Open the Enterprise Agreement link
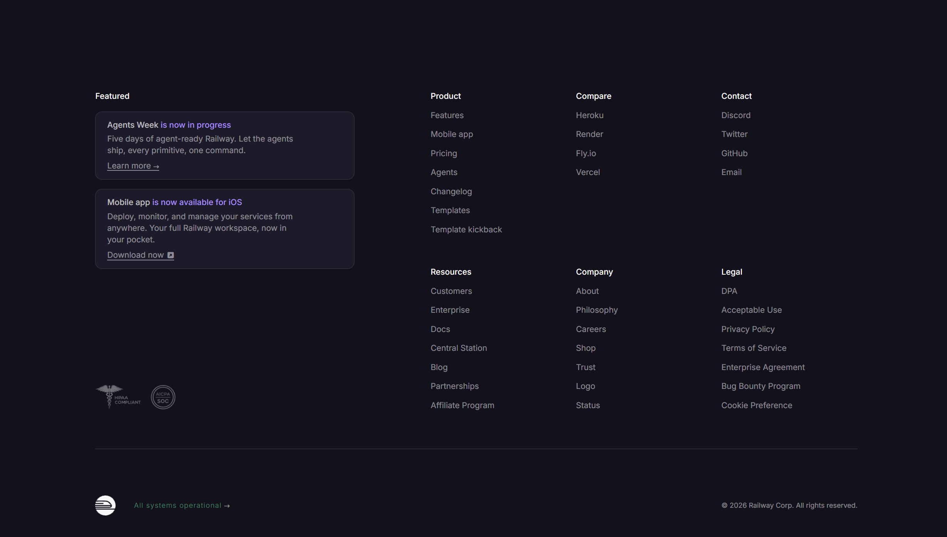The image size is (947, 537). (x=763, y=367)
